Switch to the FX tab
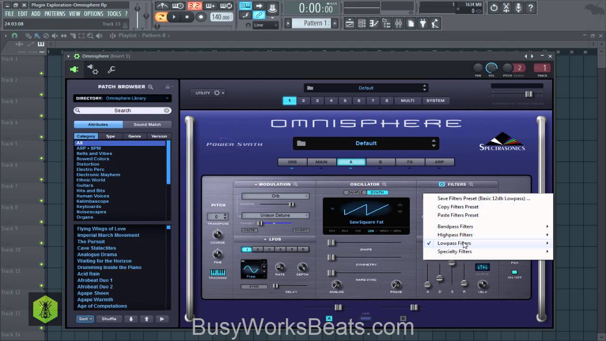The width and height of the screenshot is (606, 341). tap(410, 162)
